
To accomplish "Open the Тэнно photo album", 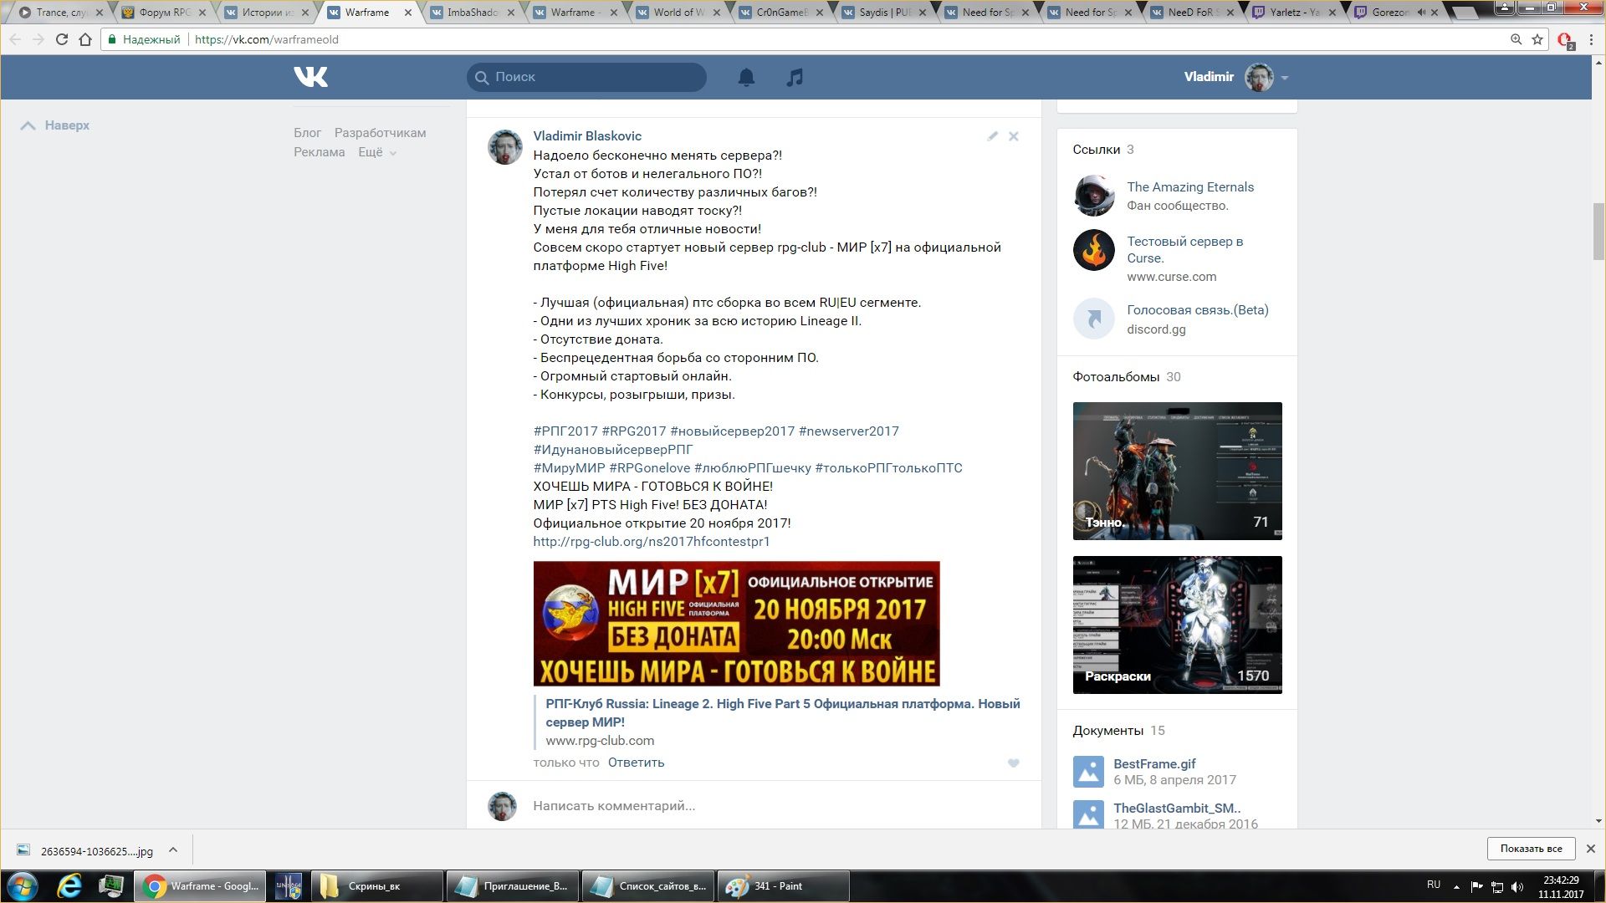I will (1177, 471).
